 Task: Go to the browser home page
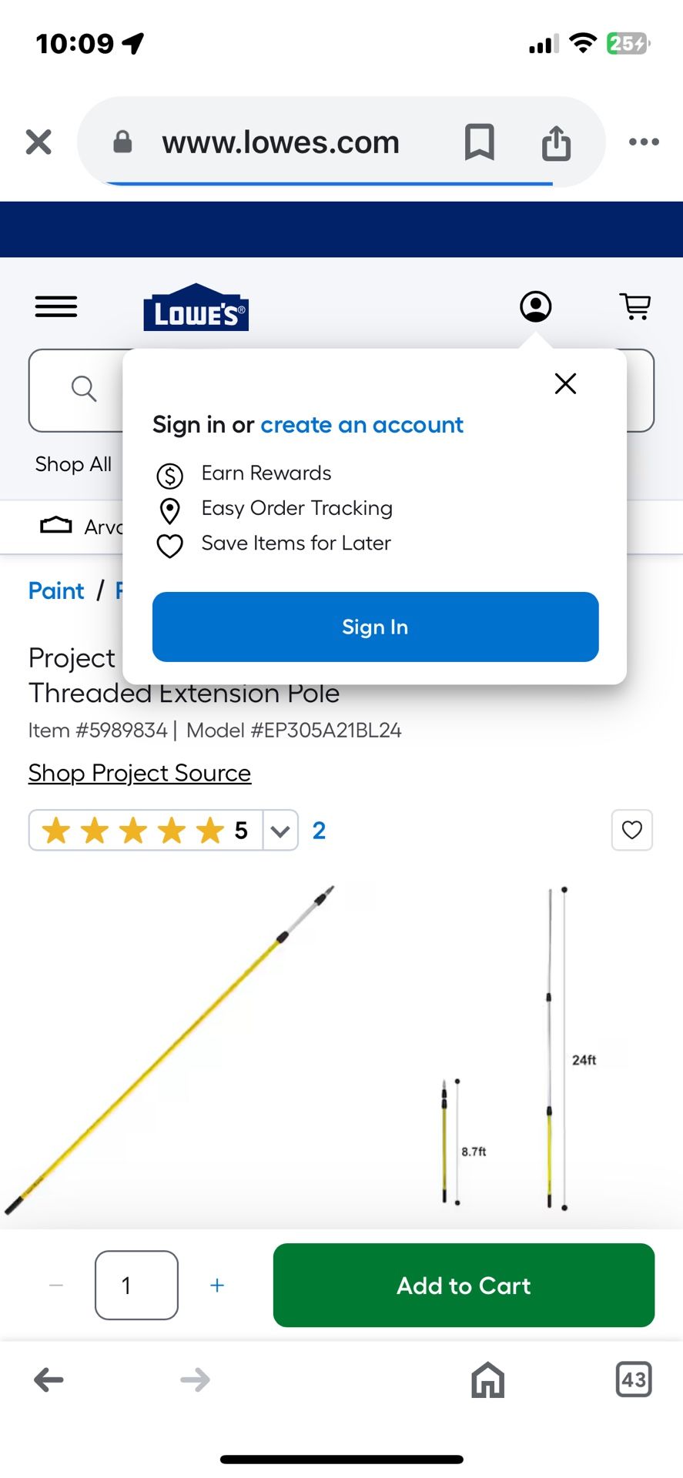pos(487,1379)
